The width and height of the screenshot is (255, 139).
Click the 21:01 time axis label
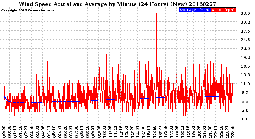click(205, 132)
